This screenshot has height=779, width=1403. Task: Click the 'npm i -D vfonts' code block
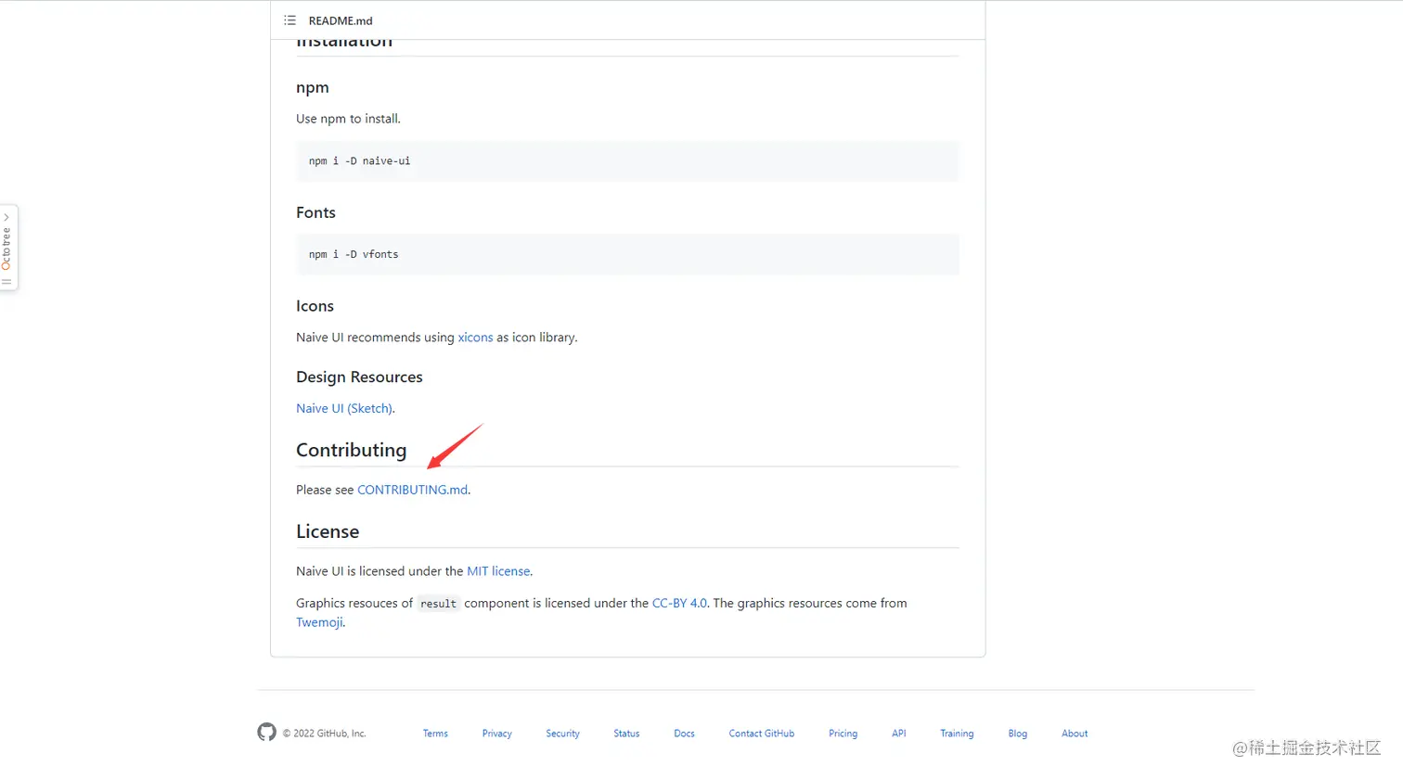point(627,254)
